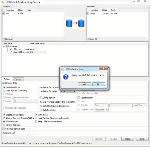The height and width of the screenshot is (147, 150).
Task: Switch to the Contexts tab
Action: 18,79
